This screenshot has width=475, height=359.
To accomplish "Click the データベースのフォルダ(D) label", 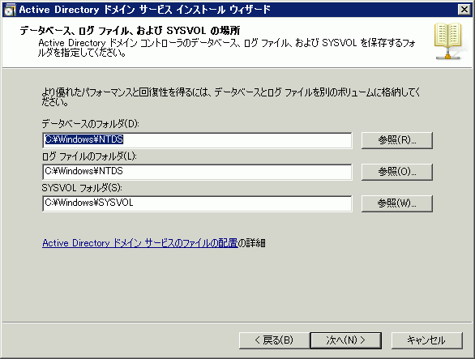I will click(x=90, y=124).
